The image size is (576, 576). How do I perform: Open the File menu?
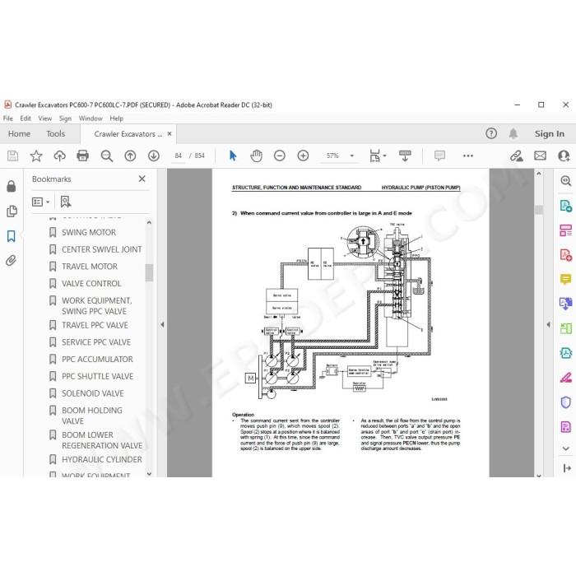(7, 118)
